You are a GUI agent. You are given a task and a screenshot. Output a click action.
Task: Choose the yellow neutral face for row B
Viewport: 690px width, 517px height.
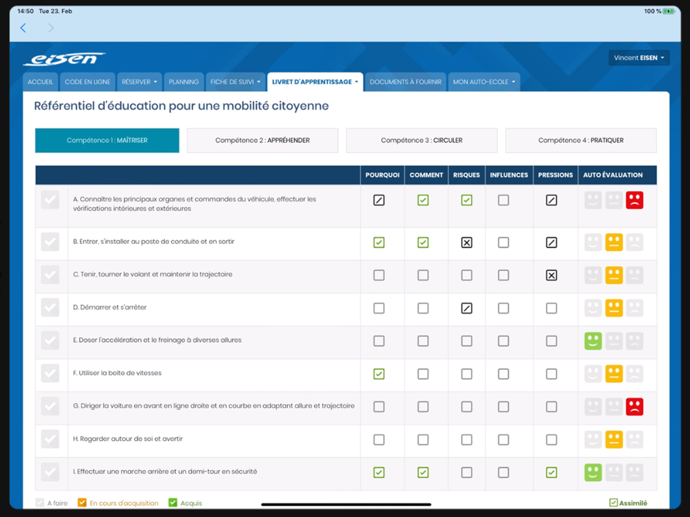(x=613, y=243)
